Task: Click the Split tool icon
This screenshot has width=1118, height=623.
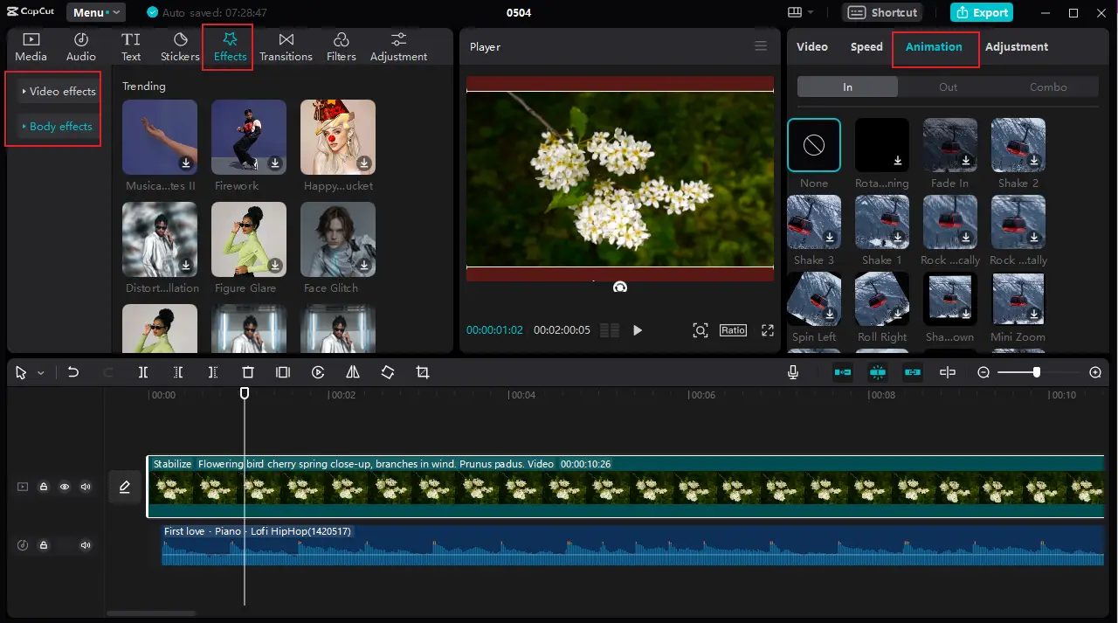Action: click(x=143, y=372)
